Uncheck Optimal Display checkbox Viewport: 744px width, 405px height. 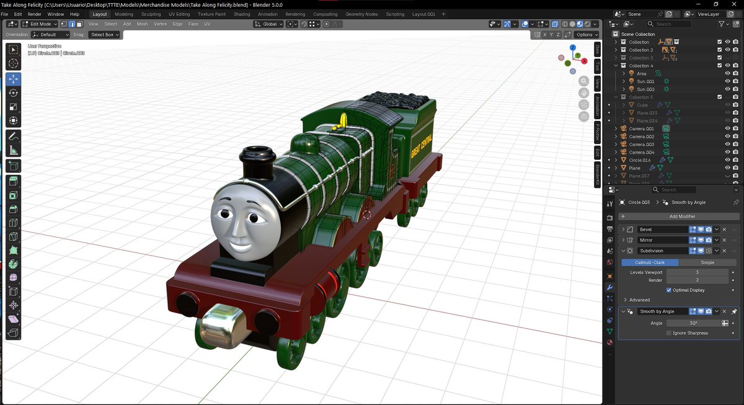pos(668,290)
